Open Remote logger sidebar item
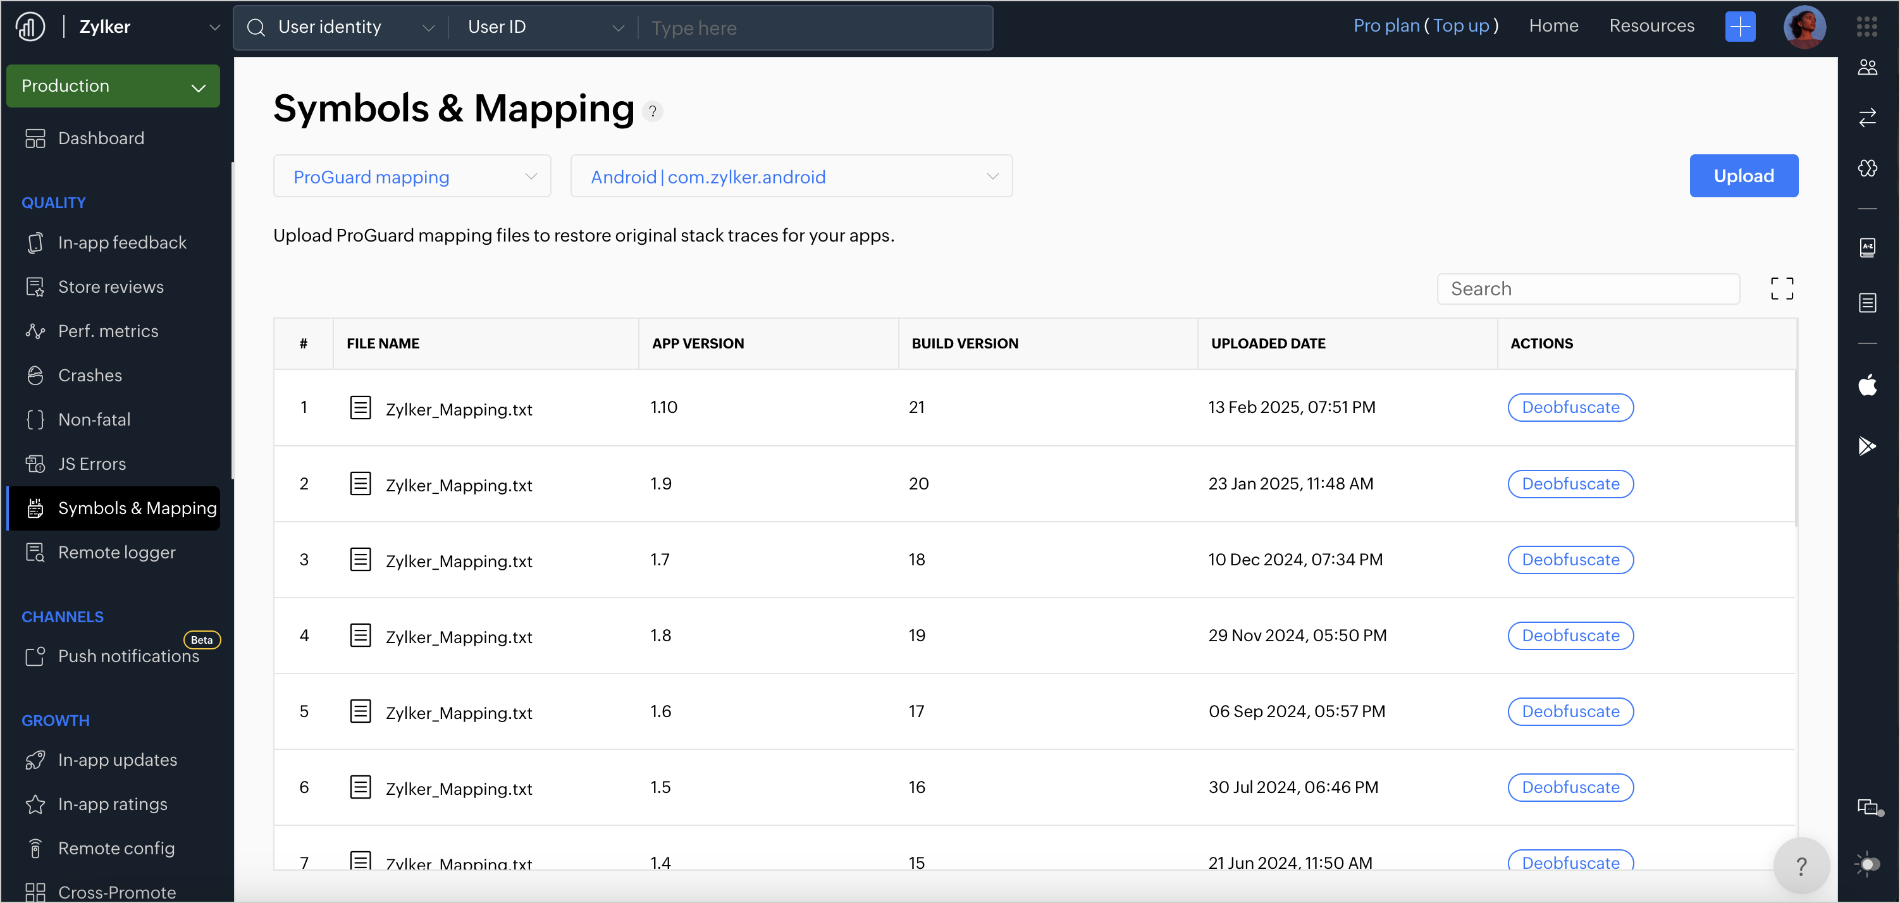Screen dimensions: 1900x903 point(116,552)
